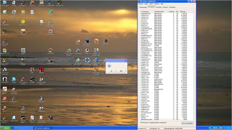
Task: Click the Windows start button
Action: coord(6,128)
